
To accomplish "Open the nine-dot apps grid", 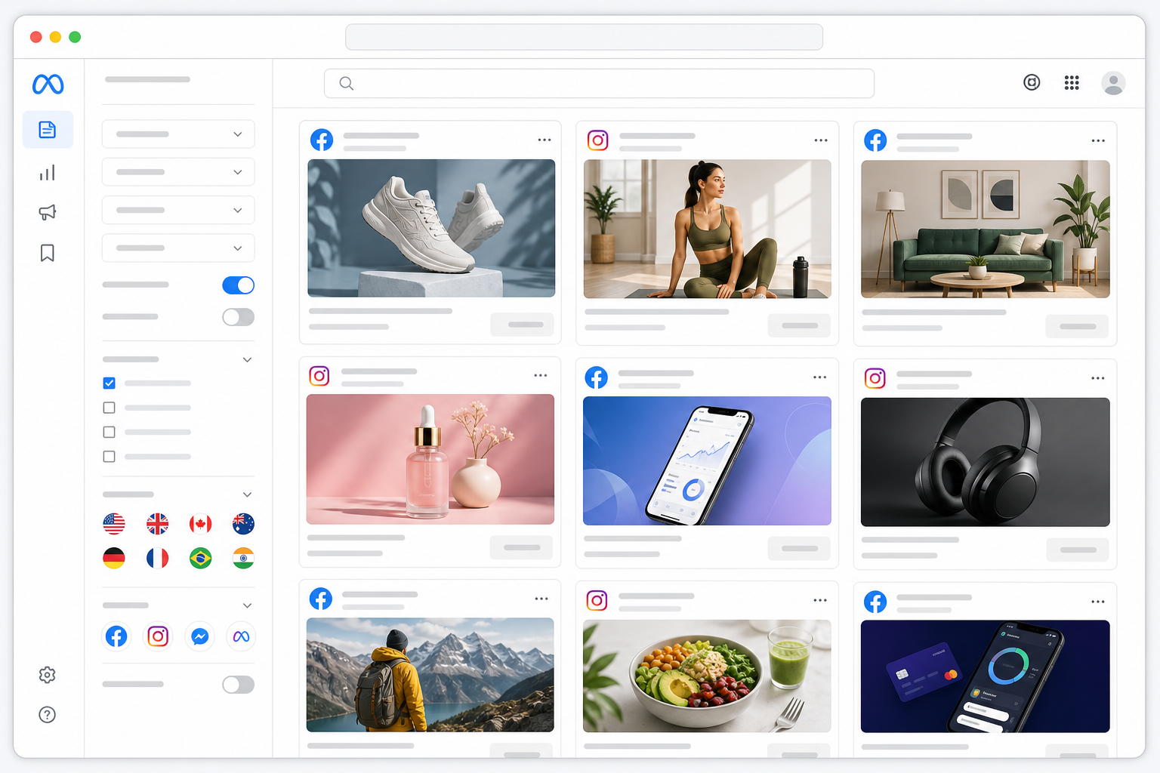I will tap(1072, 82).
